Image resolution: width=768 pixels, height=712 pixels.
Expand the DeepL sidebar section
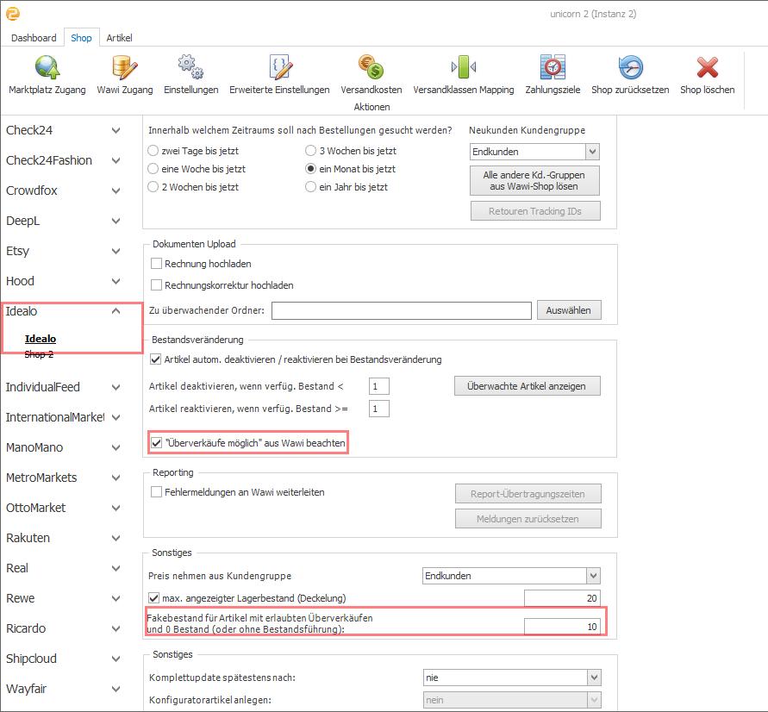[x=116, y=222]
